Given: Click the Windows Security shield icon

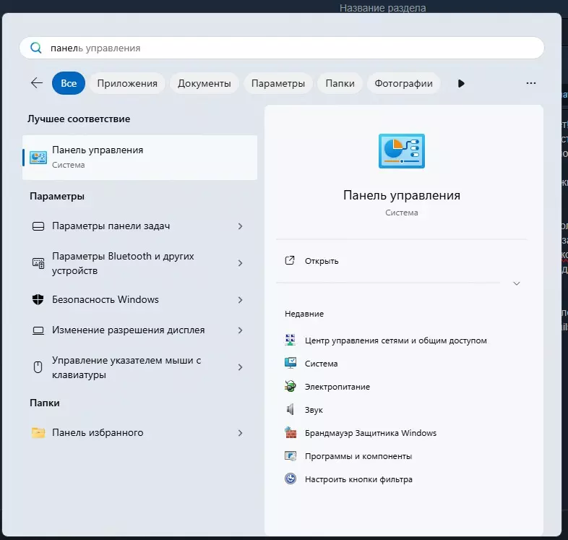Looking at the screenshot, I should tap(38, 300).
